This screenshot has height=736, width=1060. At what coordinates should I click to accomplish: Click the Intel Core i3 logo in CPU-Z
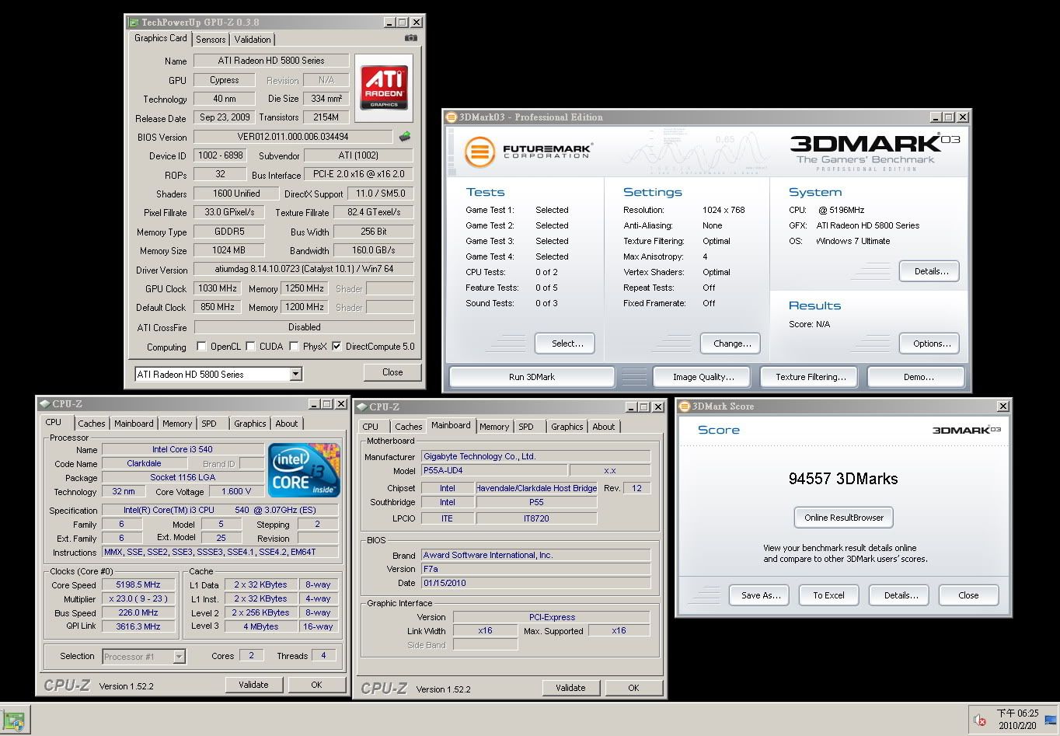[304, 470]
